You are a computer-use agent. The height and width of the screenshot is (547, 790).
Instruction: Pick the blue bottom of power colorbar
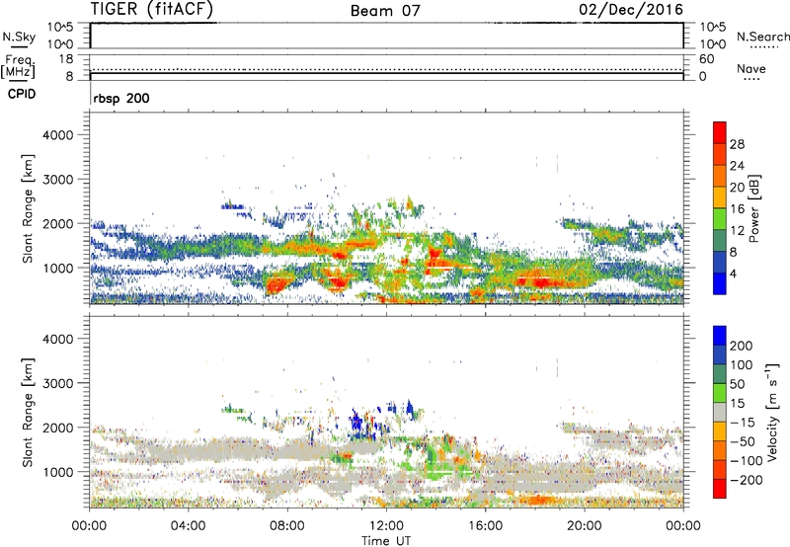tap(720, 283)
